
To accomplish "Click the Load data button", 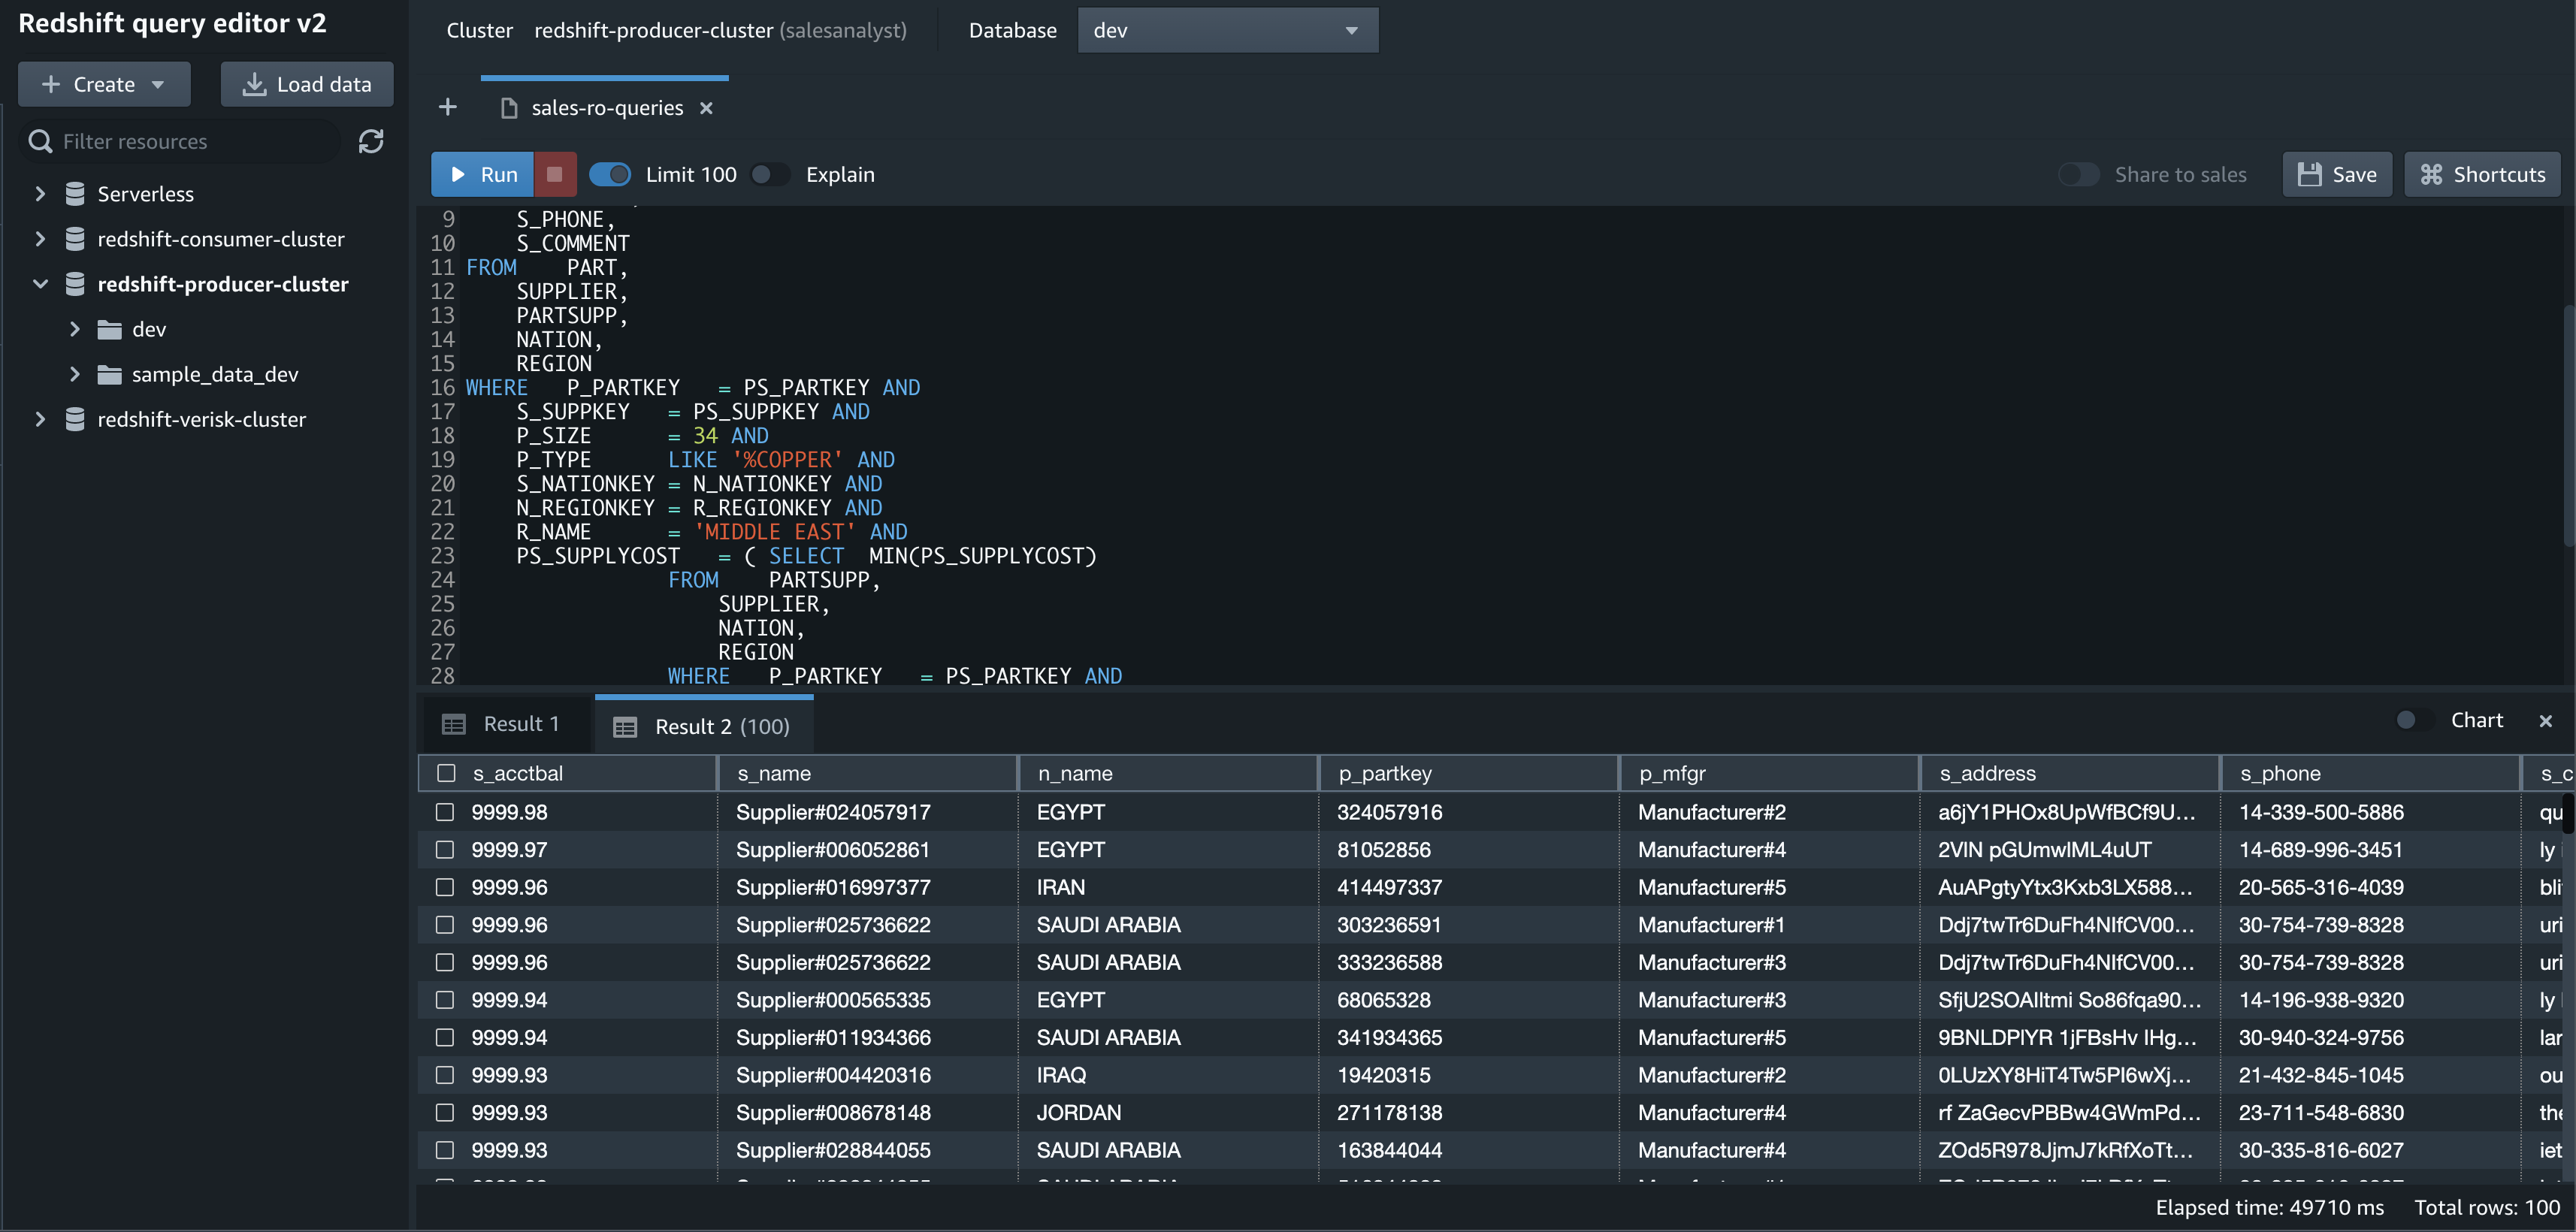I will pyautogui.click(x=307, y=84).
